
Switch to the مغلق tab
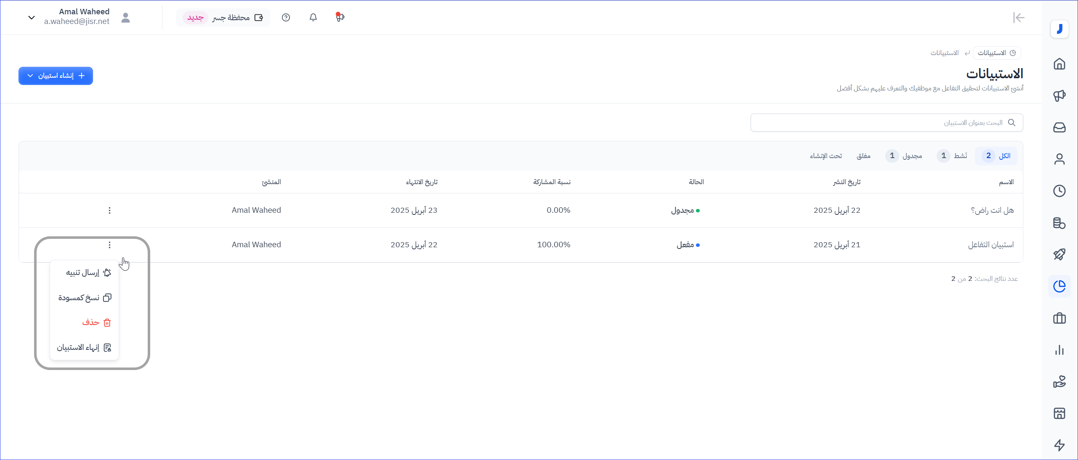863,156
